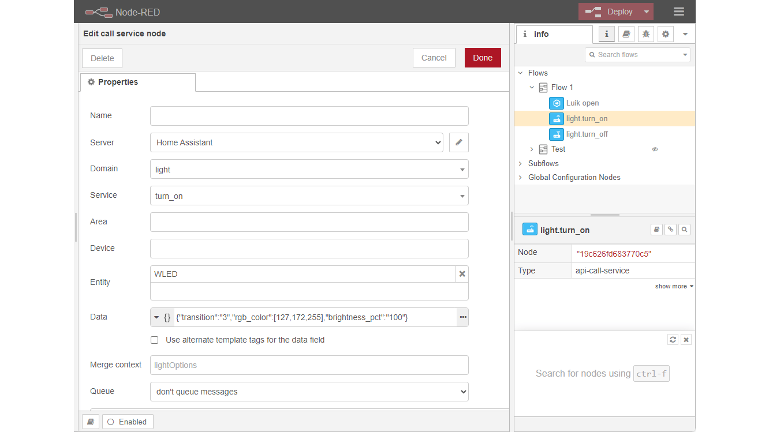769x432 pixels.
Task: Click the Deploy button
Action: [x=609, y=12]
